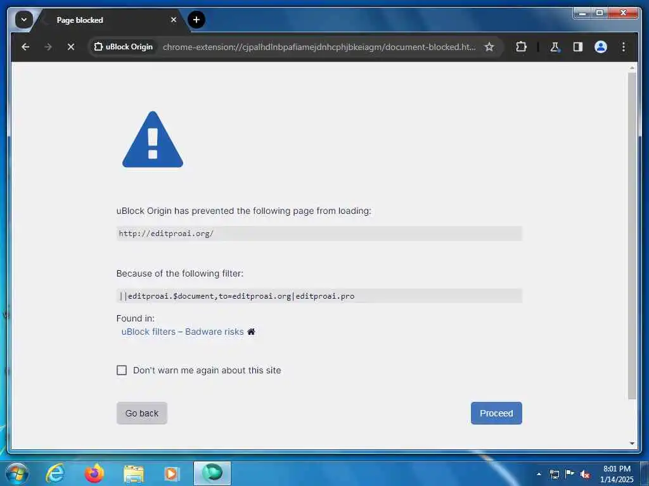
Task: Launch Firefox from taskbar
Action: coord(94,473)
